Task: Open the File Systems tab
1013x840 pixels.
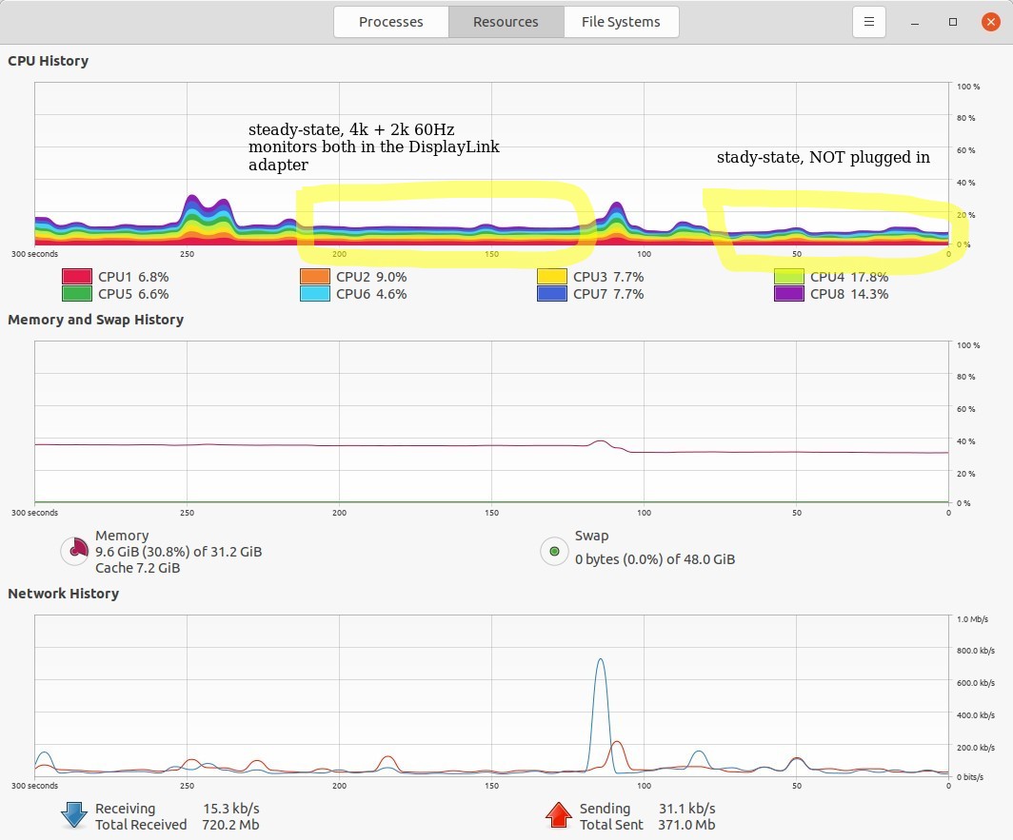Action: [x=621, y=22]
